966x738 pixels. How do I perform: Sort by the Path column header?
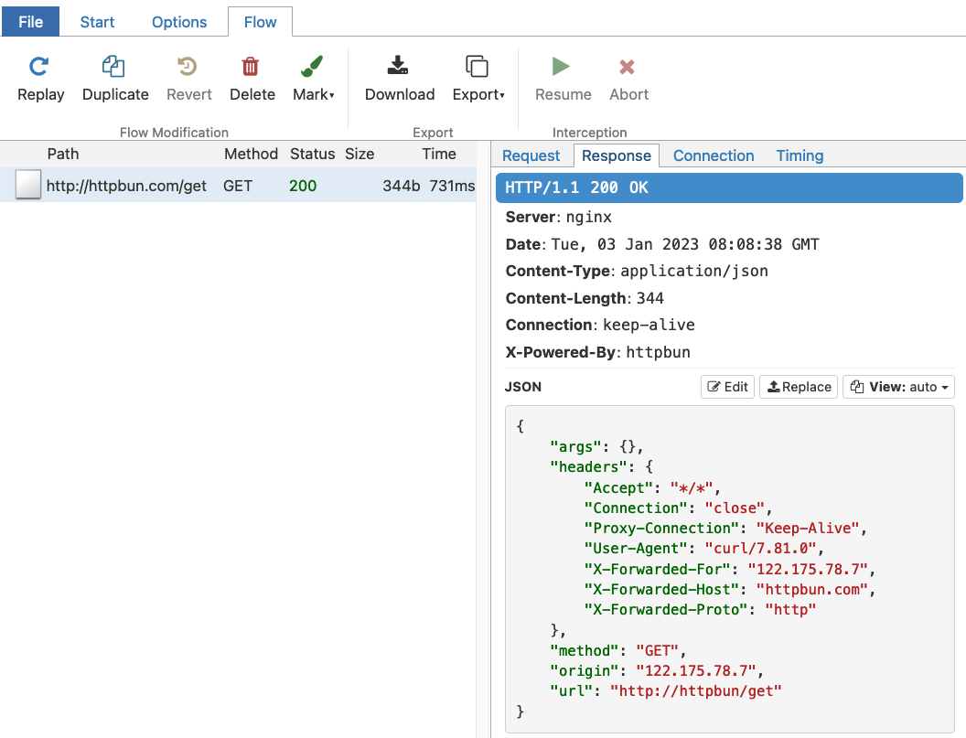point(63,154)
